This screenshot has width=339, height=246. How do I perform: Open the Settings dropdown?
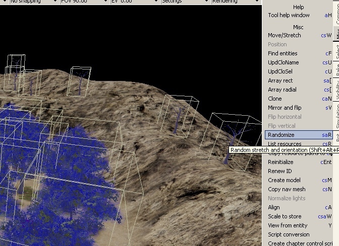click(186, 2)
